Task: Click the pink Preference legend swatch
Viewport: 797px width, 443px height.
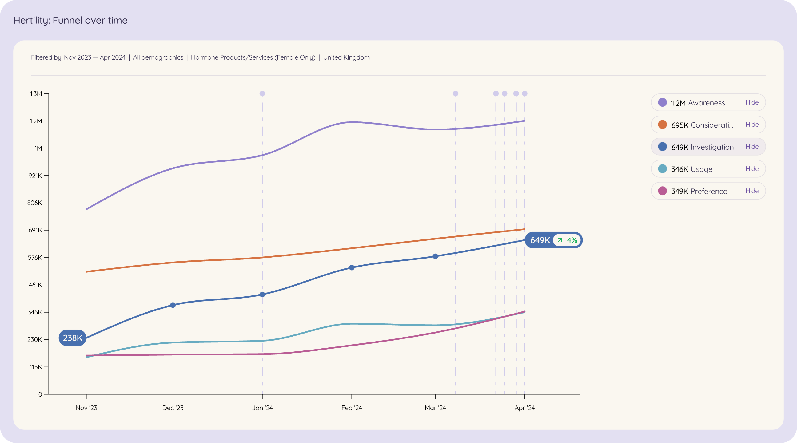Action: coord(662,191)
